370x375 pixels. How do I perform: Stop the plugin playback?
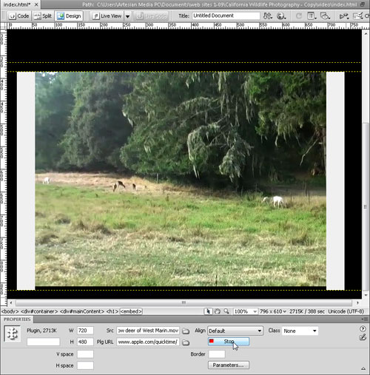(x=229, y=342)
